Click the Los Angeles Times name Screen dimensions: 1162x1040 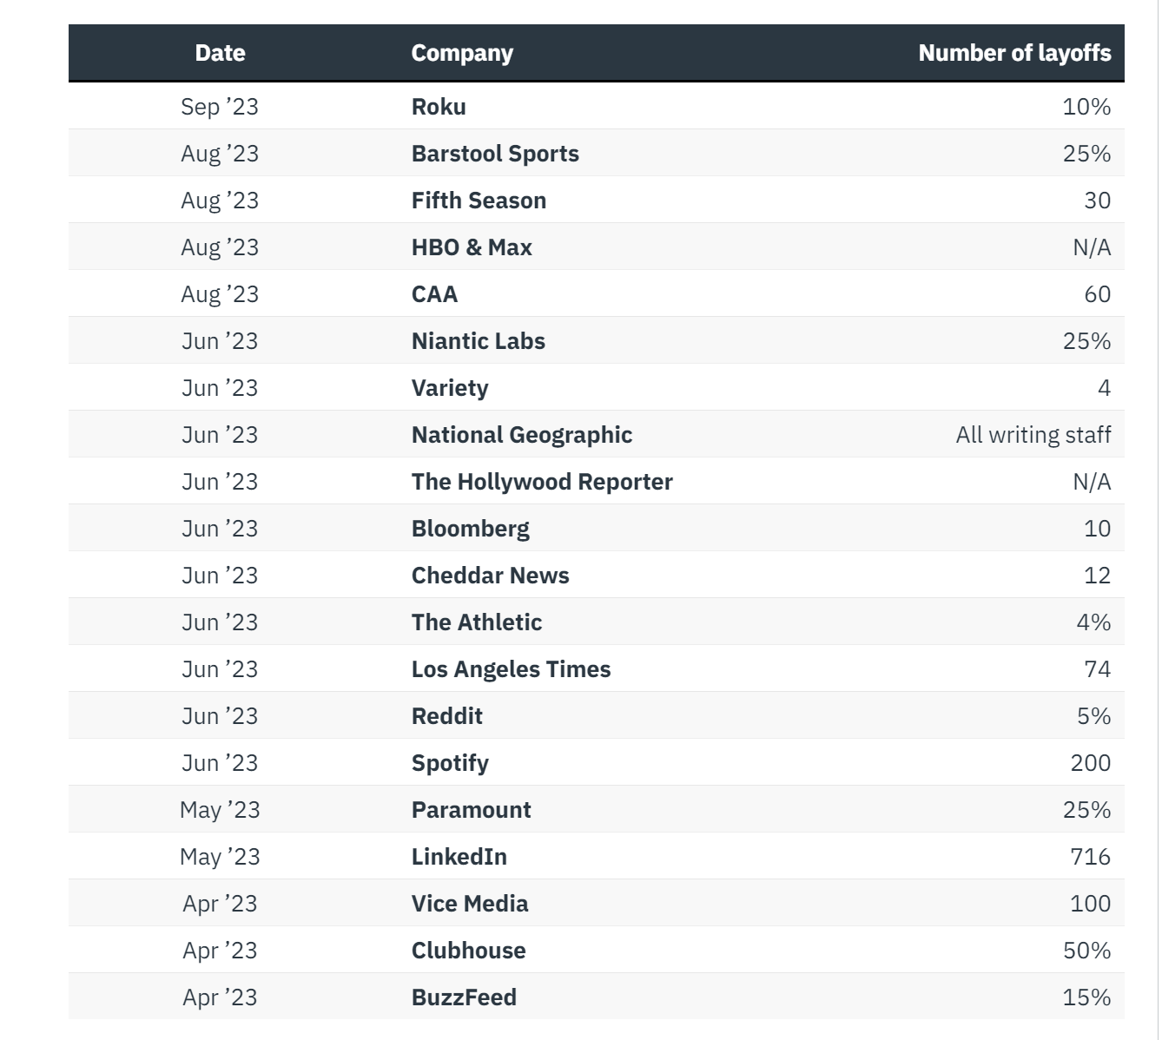tap(511, 669)
